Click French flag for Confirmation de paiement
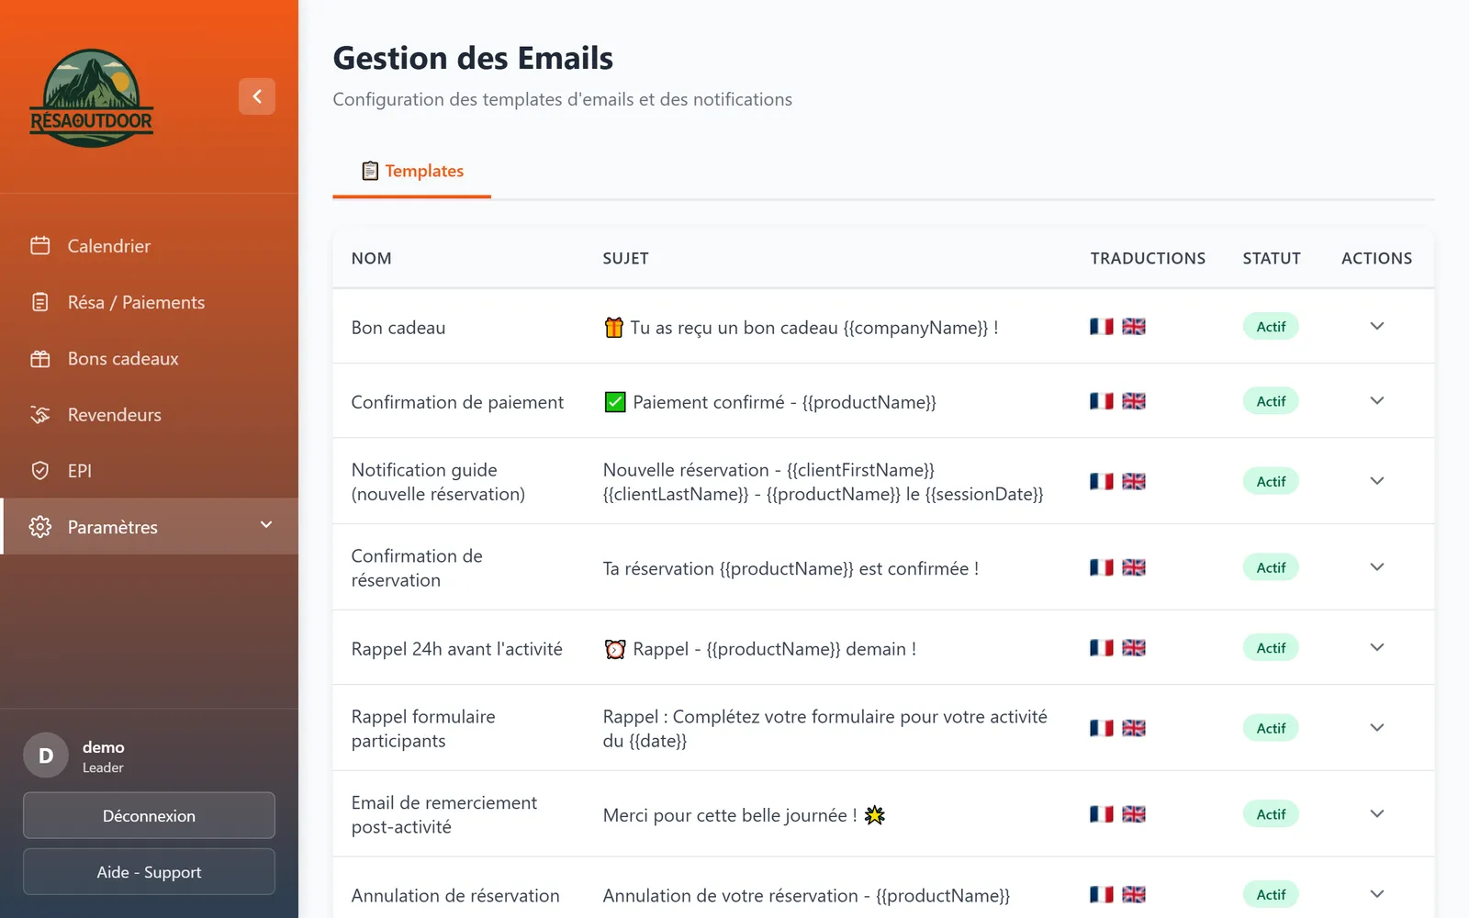1469x918 pixels. coord(1102,401)
